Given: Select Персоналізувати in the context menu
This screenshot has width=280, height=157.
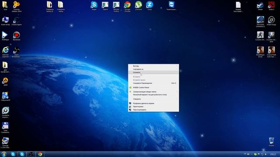Looking at the screenshot, I should [x=154, y=109].
